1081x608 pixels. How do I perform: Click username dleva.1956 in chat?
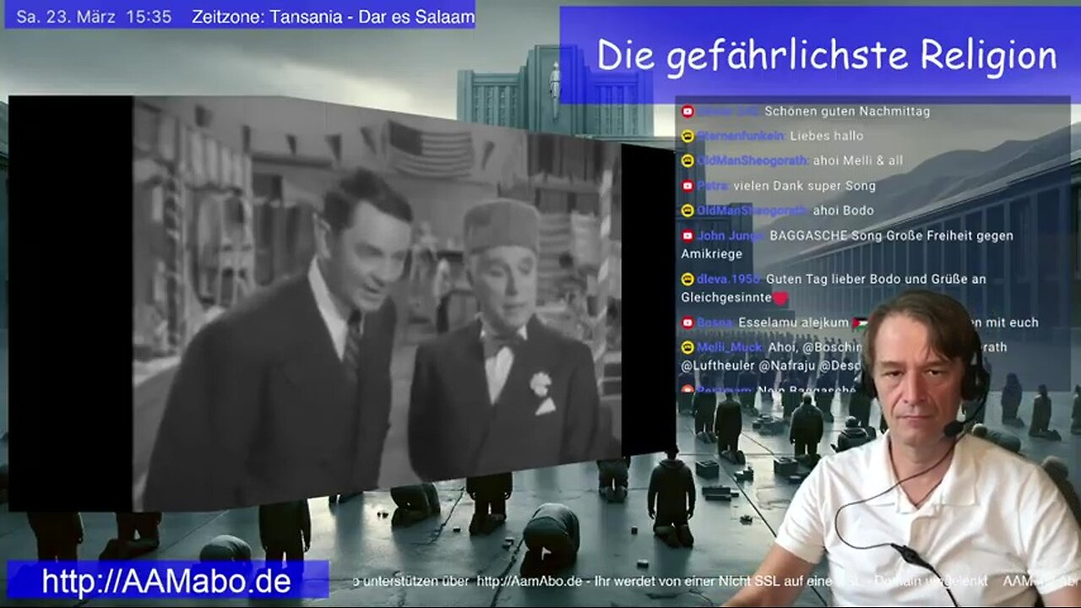(x=729, y=280)
